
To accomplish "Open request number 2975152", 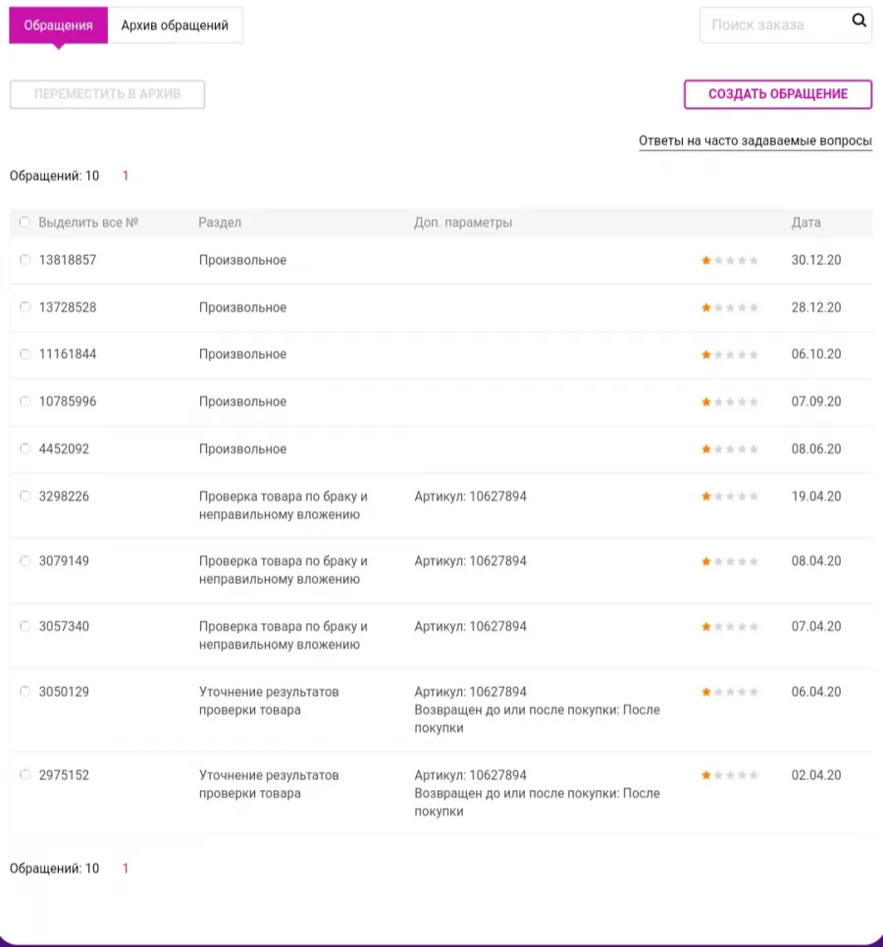I will tap(64, 775).
